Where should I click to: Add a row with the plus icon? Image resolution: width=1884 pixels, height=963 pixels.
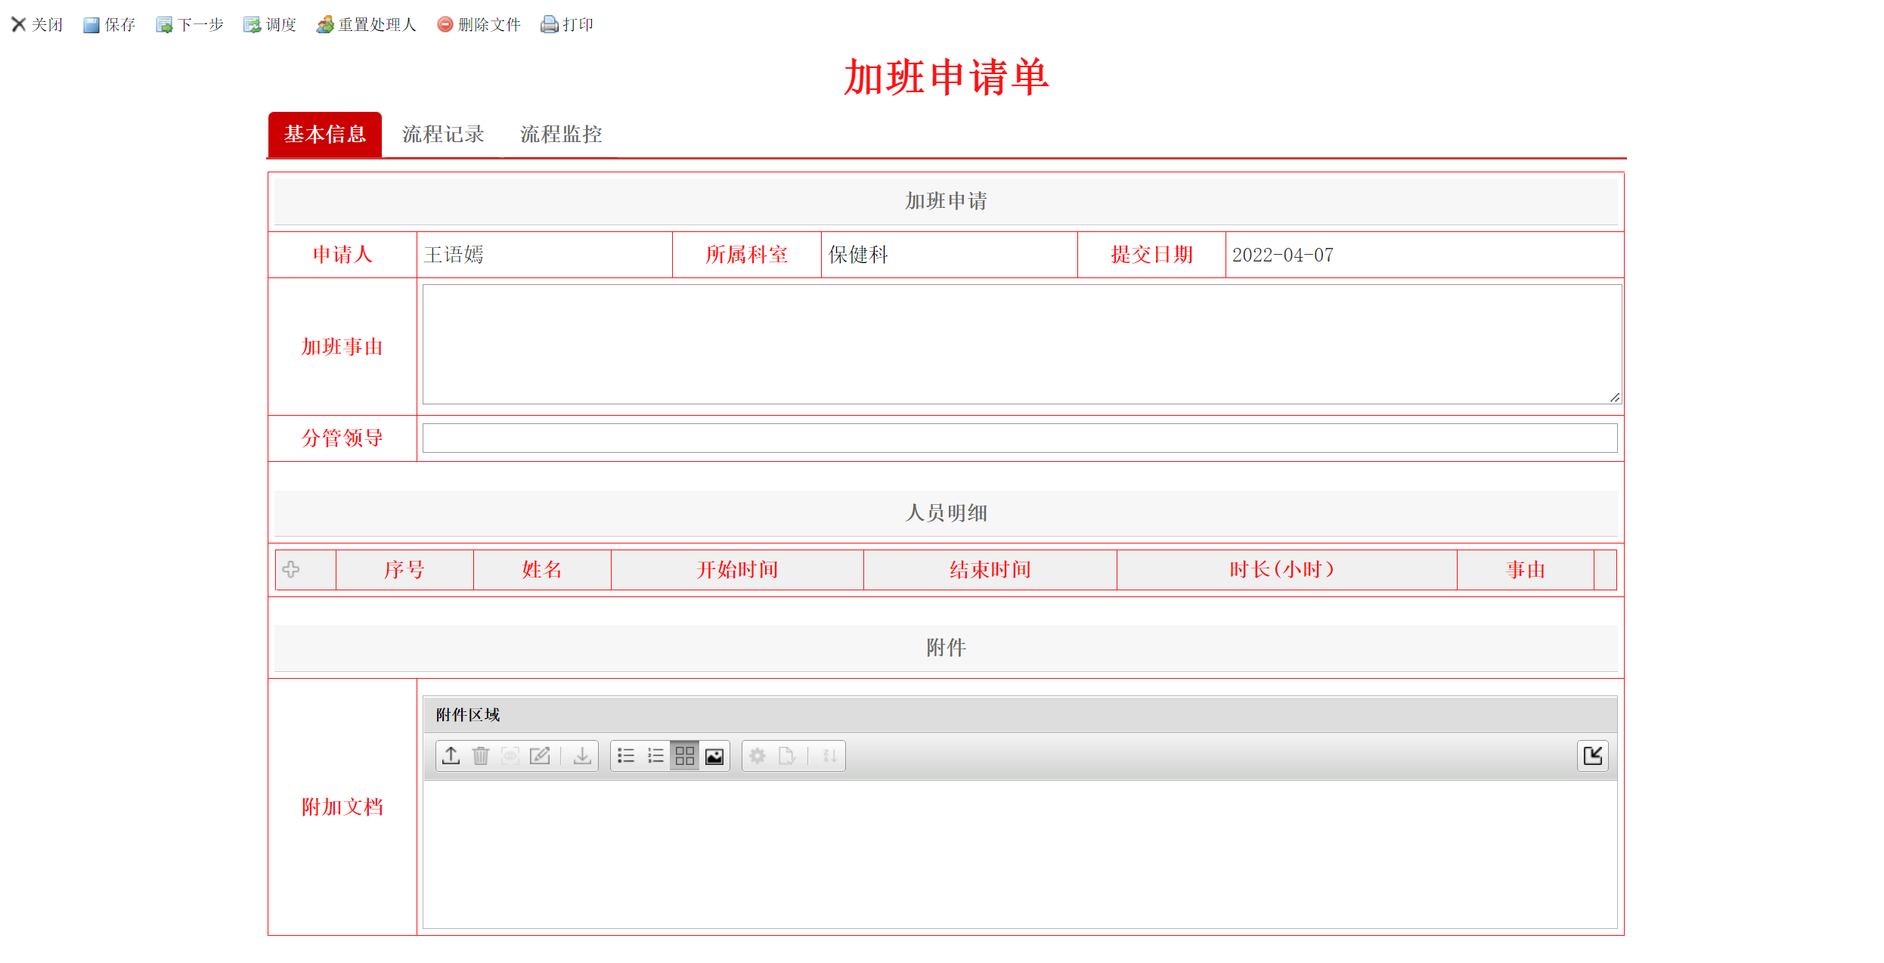pos(291,570)
